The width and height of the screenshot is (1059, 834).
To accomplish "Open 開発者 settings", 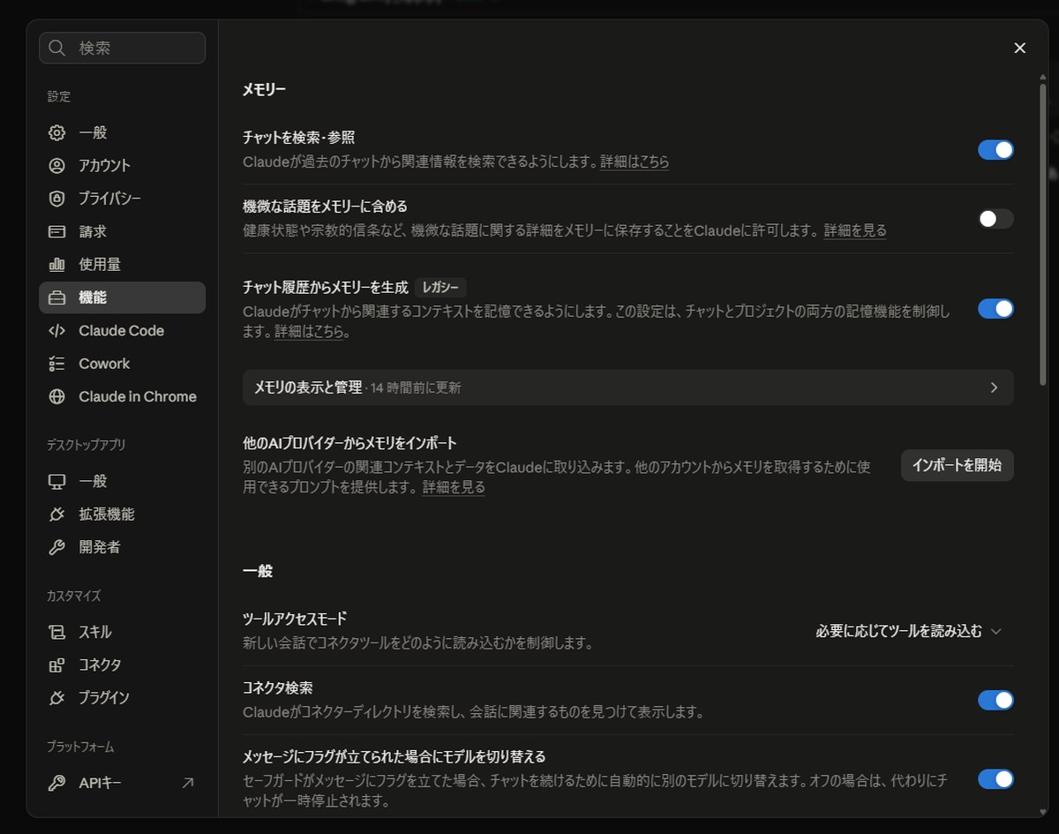I will (123, 547).
